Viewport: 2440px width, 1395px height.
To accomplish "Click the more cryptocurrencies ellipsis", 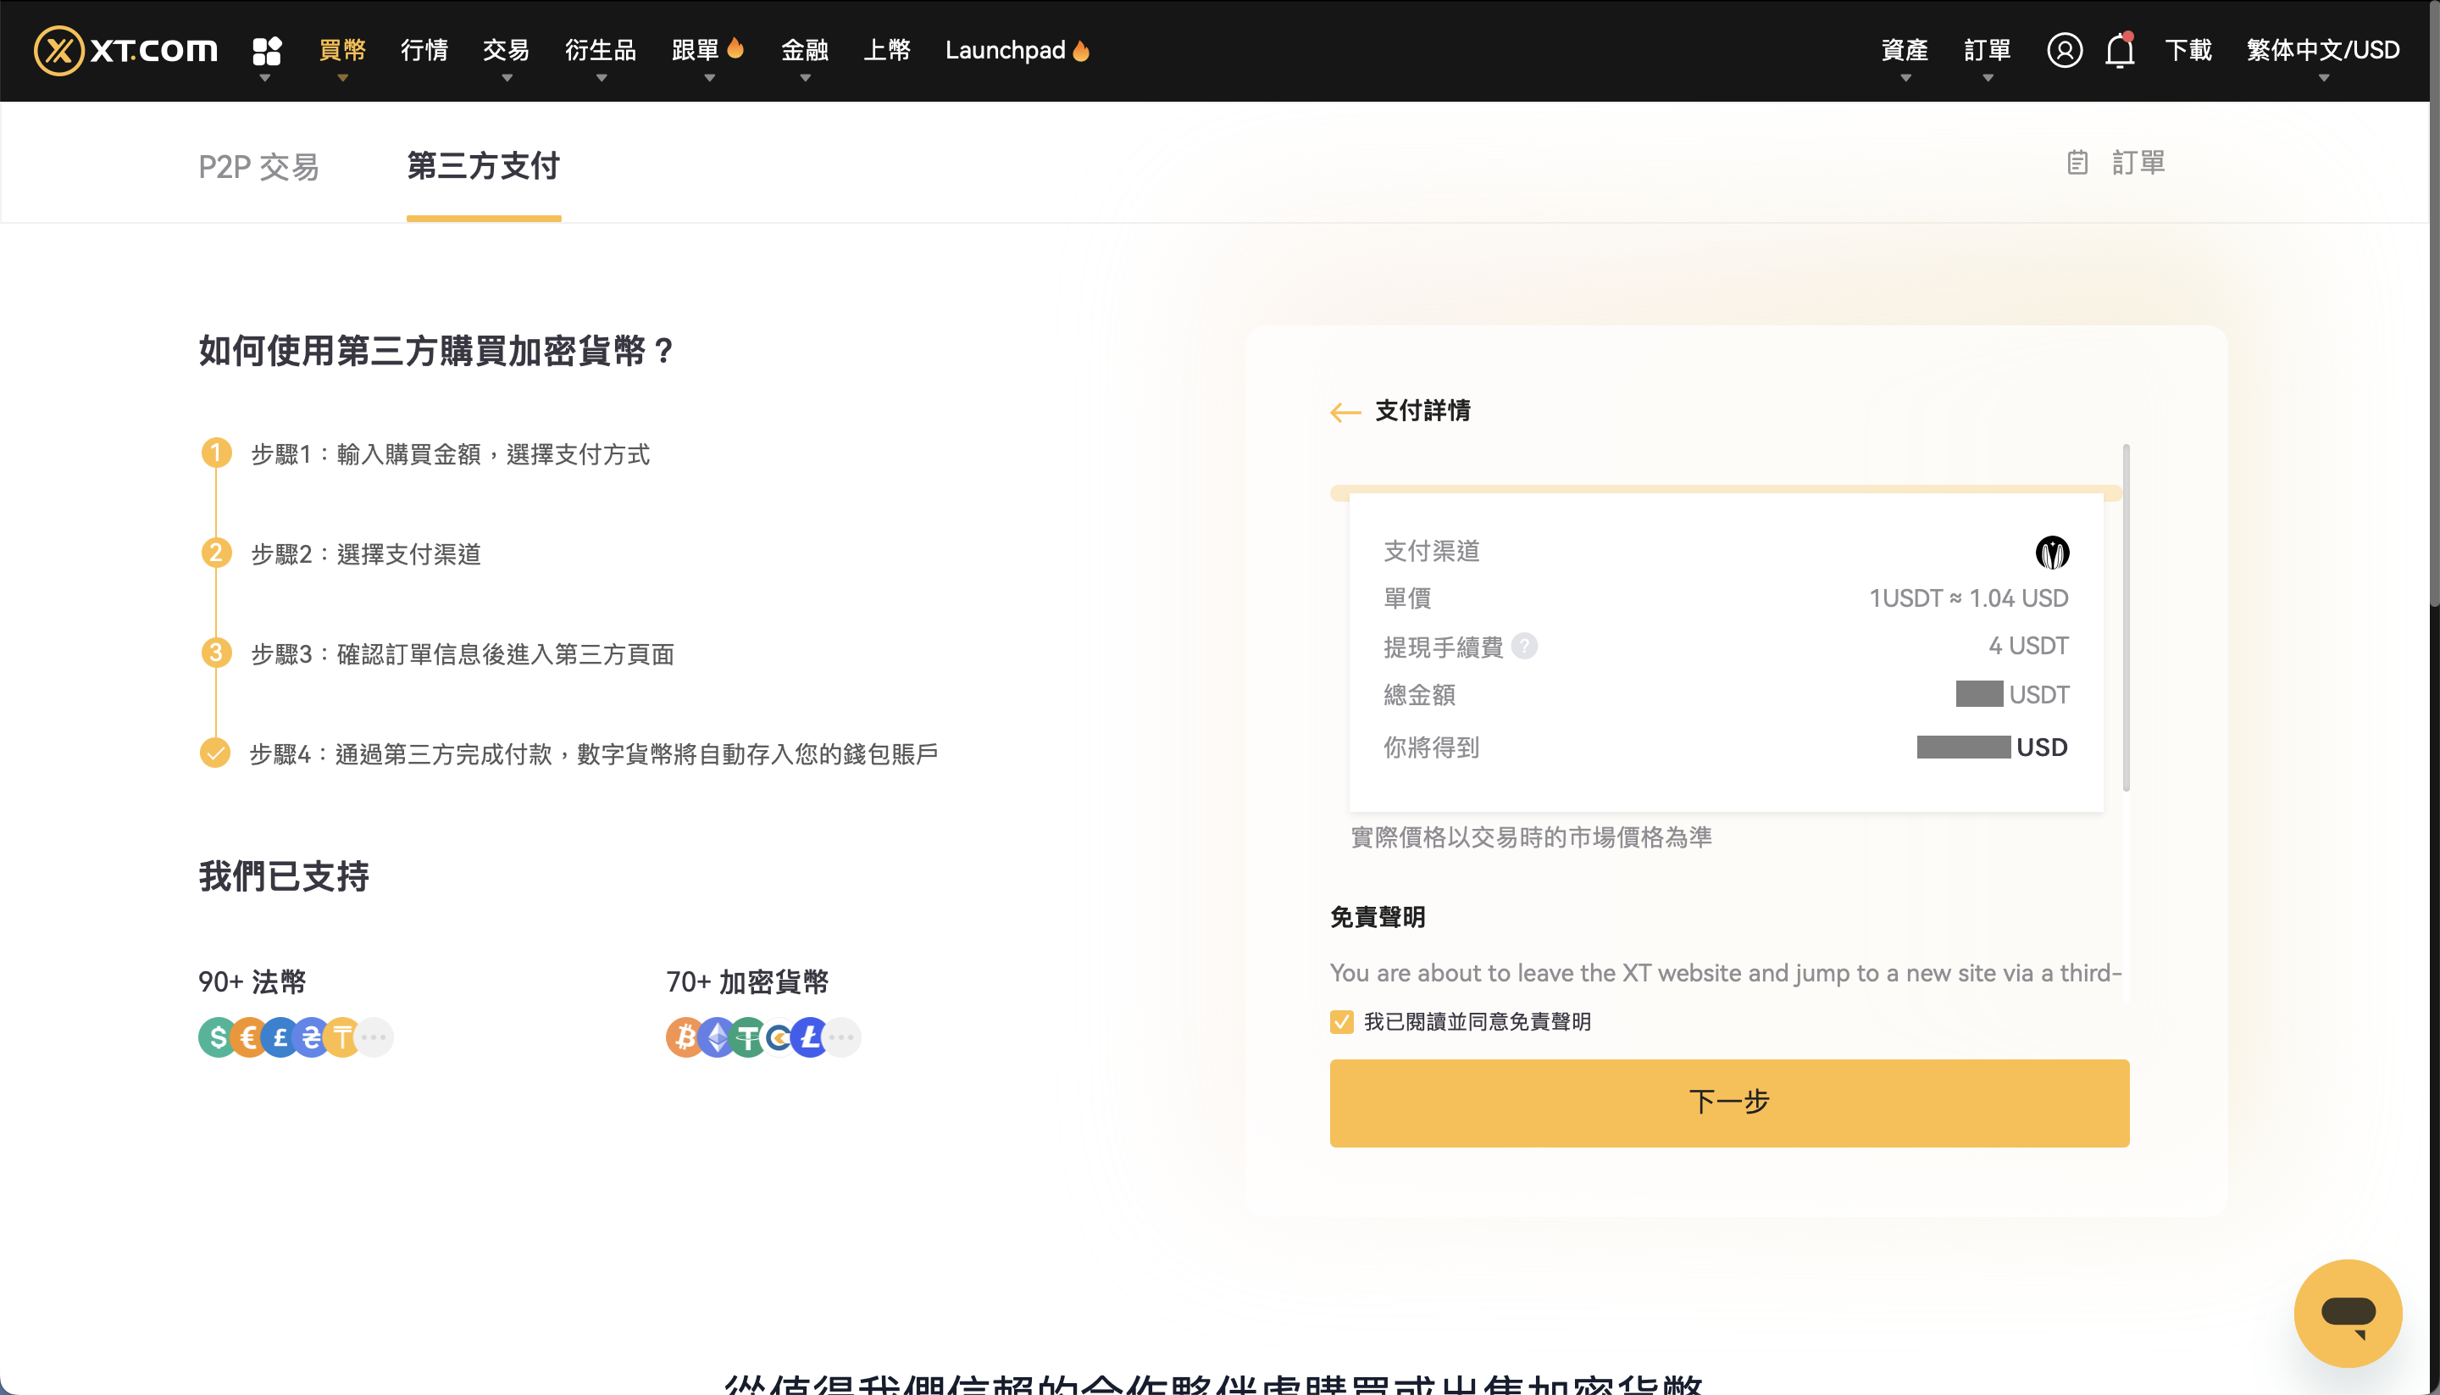I will pos(843,1037).
